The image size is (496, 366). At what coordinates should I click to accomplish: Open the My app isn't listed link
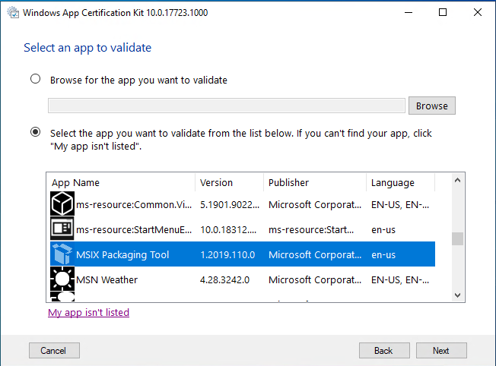(x=88, y=312)
